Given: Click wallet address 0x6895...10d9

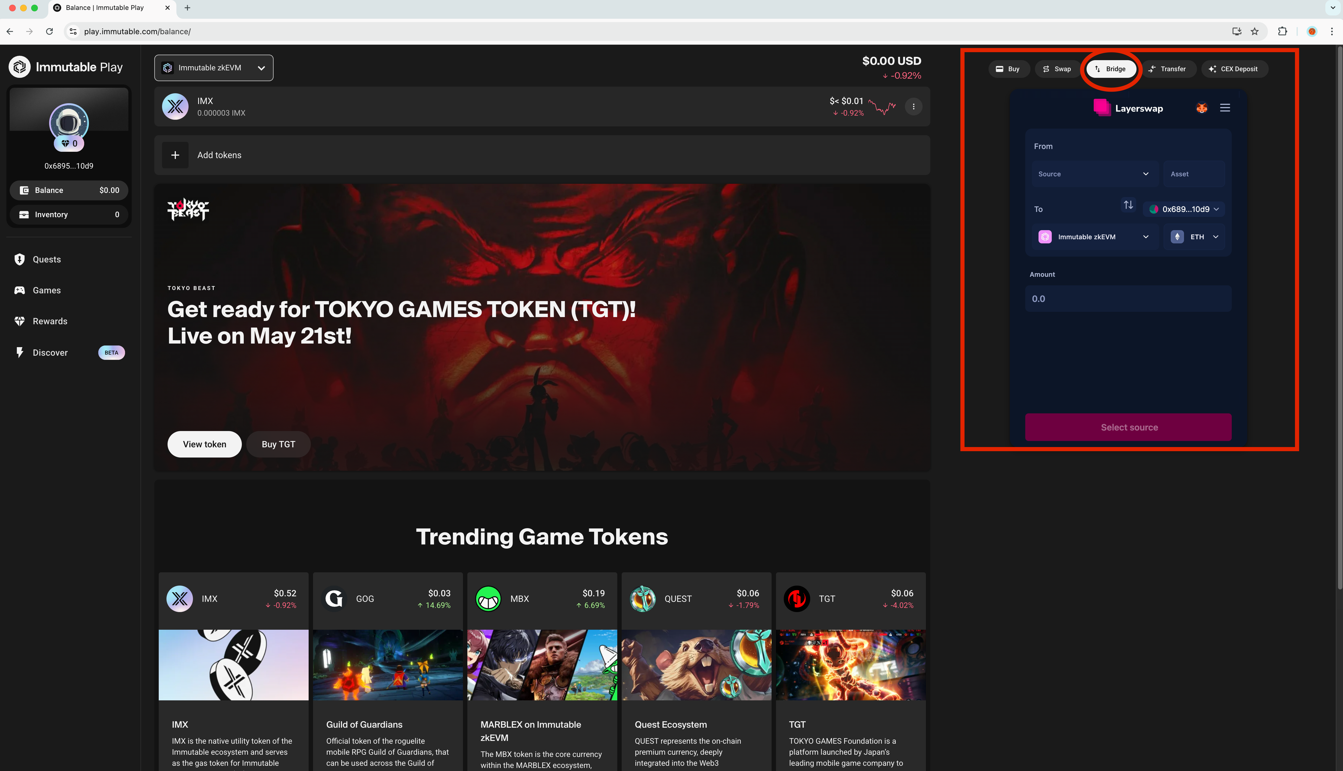Looking at the screenshot, I should (69, 166).
